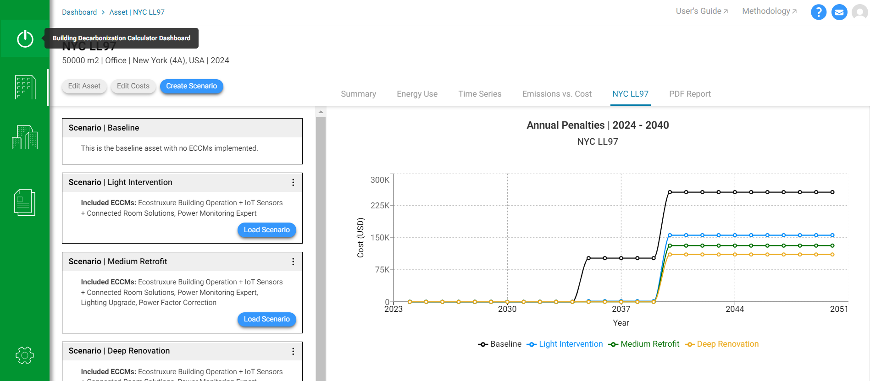Click Medium Retrofit green legend marker

click(x=613, y=344)
